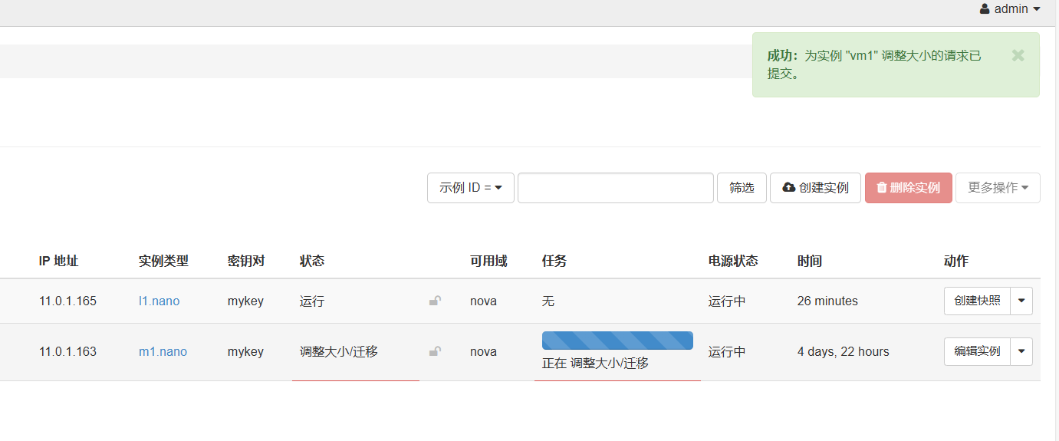The width and height of the screenshot is (1059, 441).
Task: Click the 任务 column header
Action: pos(554,262)
